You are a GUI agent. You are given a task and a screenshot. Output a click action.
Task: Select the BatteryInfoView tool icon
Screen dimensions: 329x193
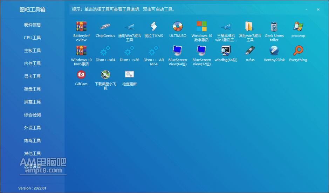click(81, 26)
